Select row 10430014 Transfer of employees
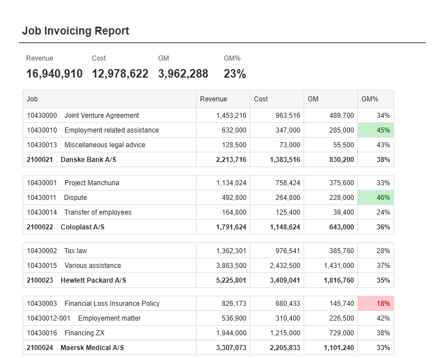Viewport: 448px width, 358px height. (x=208, y=212)
